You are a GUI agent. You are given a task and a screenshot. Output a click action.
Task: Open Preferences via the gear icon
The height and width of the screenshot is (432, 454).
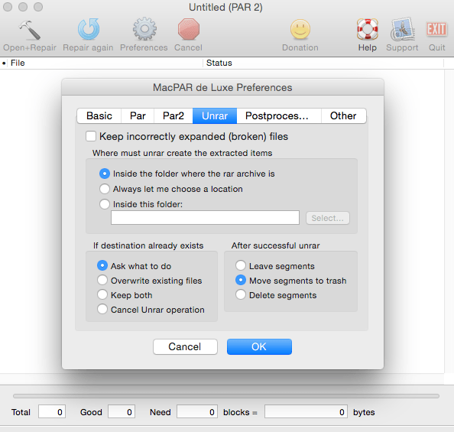144,29
